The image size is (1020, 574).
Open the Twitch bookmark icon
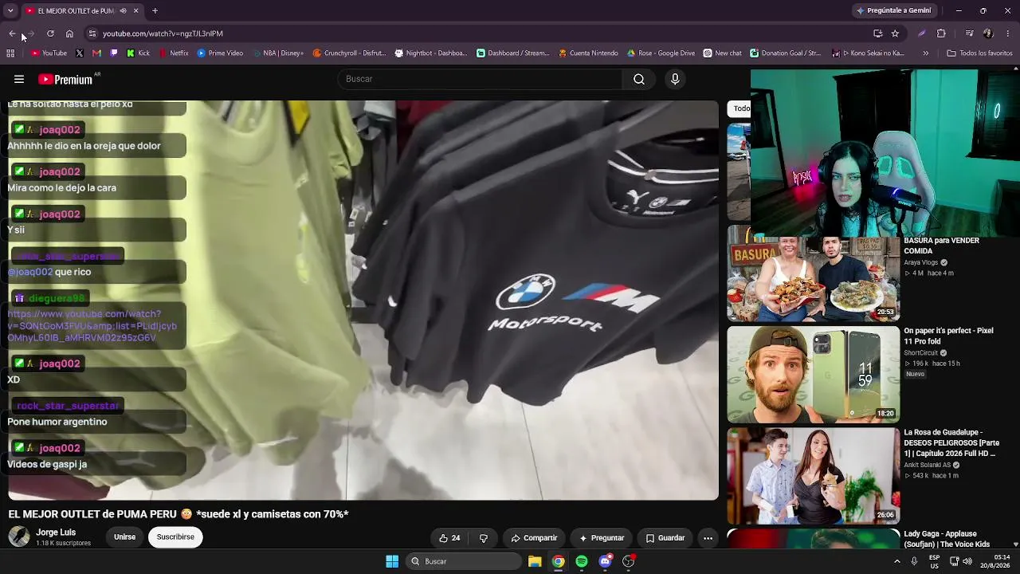114,53
